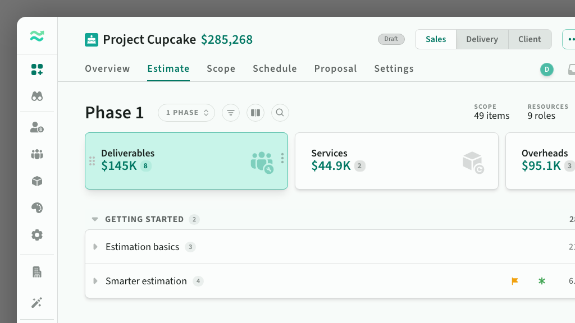This screenshot has height=323, width=575.
Task: Open the binoculars explore icon in sidebar
Action: coord(37,96)
